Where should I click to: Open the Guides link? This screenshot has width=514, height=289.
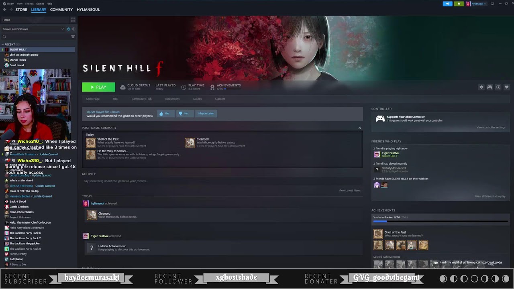coord(197,99)
